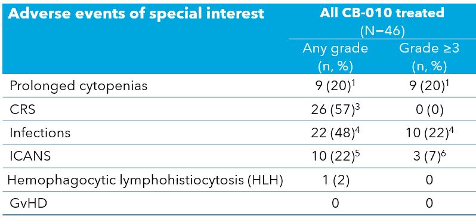Click the 'Any grade (n, %)' subheader

tap(335, 57)
